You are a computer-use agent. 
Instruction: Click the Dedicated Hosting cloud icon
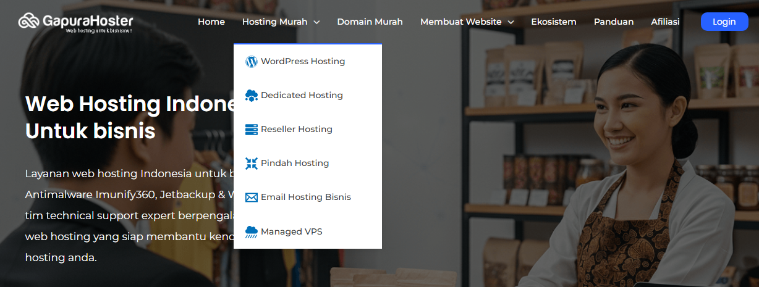[x=251, y=96]
